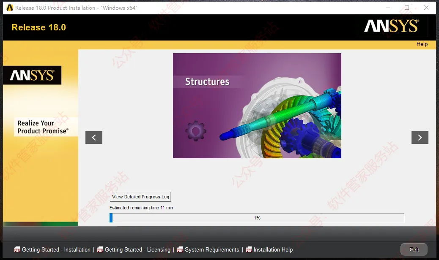The height and width of the screenshot is (260, 439).
Task: Click PDF icon beside Getting Started - Installation
Action: pyautogui.click(x=17, y=249)
